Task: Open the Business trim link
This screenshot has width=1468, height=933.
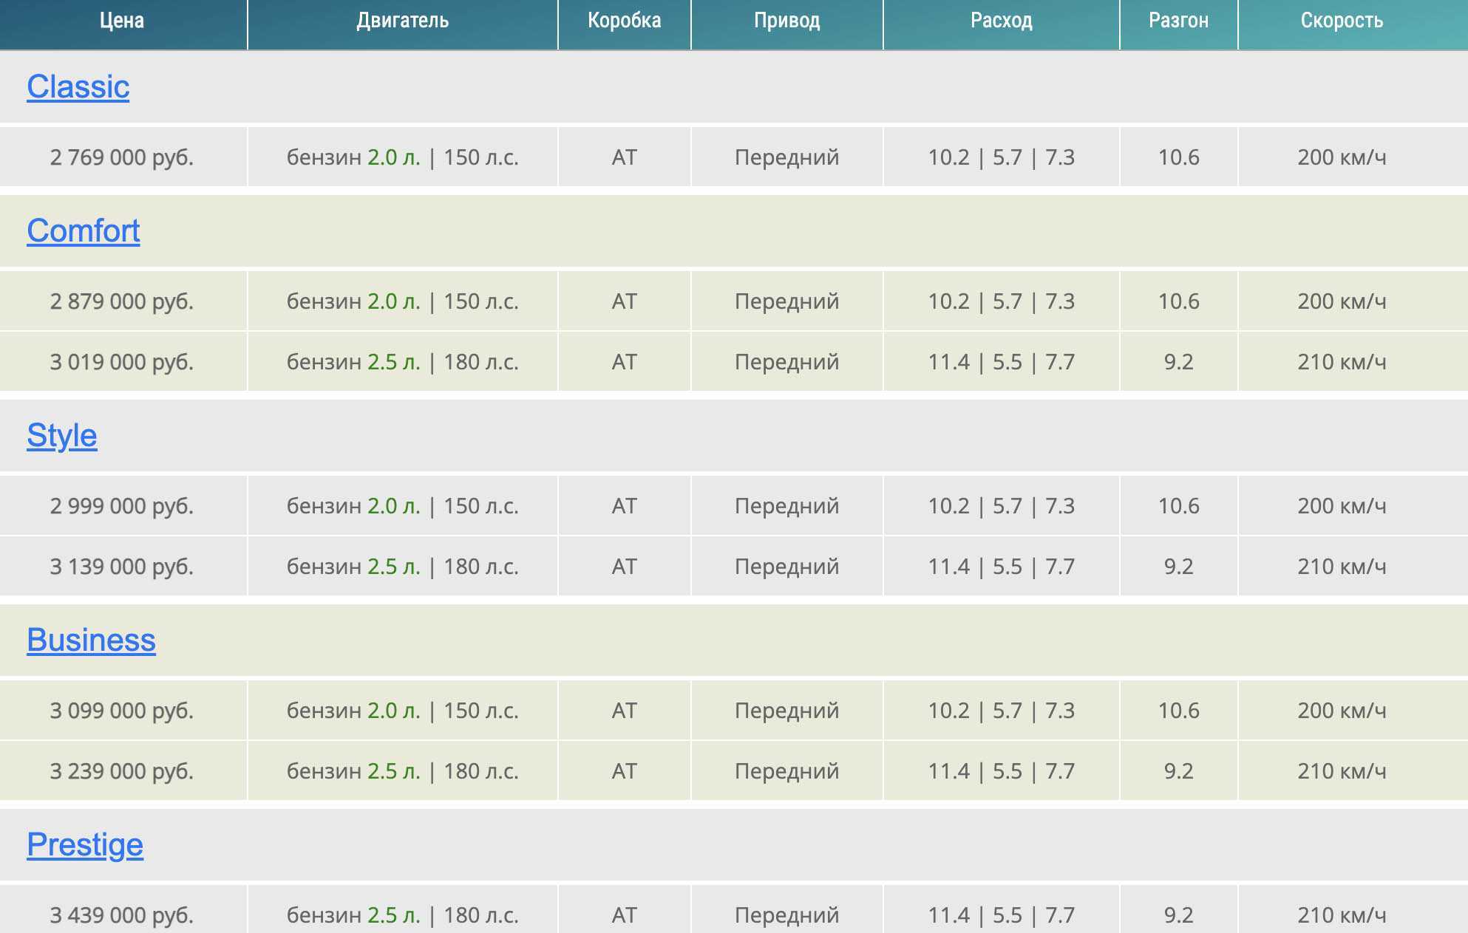Action: (92, 640)
